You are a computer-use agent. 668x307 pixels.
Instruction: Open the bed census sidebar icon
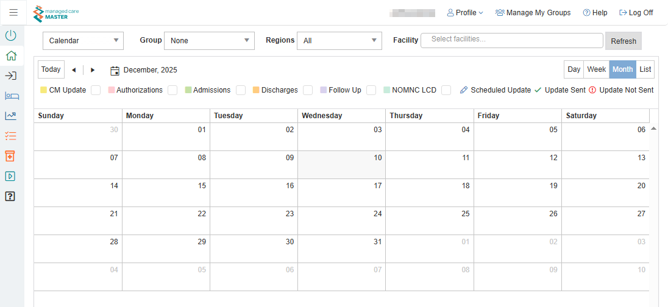click(x=12, y=96)
